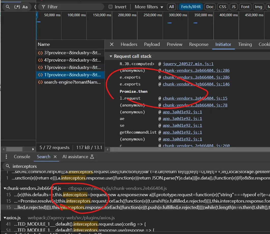270x234 pixels.
Task: Switch to the Console drawer tab
Action: tap(22, 157)
